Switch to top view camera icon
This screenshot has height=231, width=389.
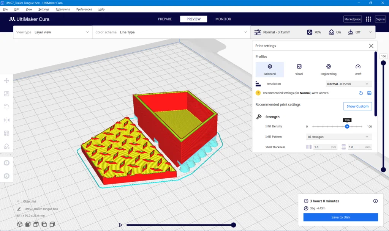pyautogui.click(x=36, y=224)
